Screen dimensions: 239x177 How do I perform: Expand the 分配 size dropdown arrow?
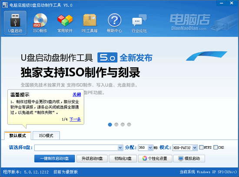[150, 147]
